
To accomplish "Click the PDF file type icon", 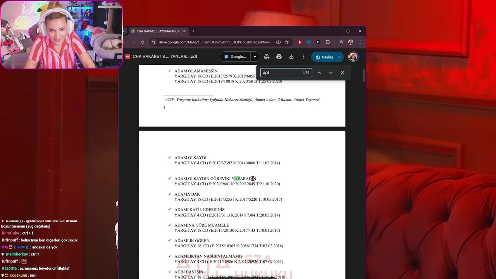I will 127,57.
